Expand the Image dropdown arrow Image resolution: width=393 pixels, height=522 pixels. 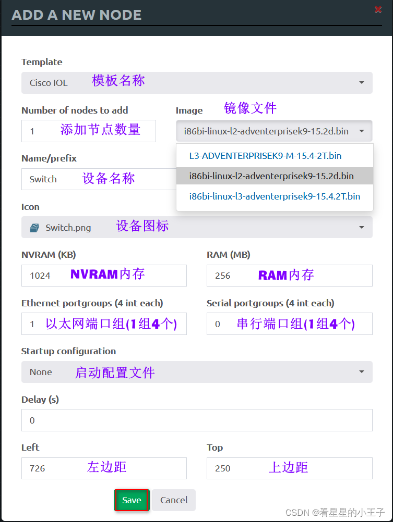362,131
